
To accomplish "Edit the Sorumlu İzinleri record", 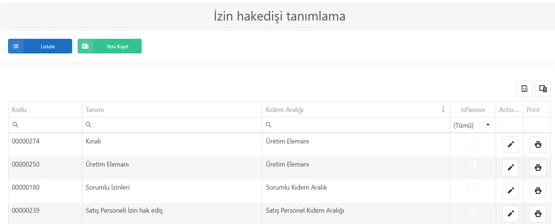I will pyautogui.click(x=510, y=191).
